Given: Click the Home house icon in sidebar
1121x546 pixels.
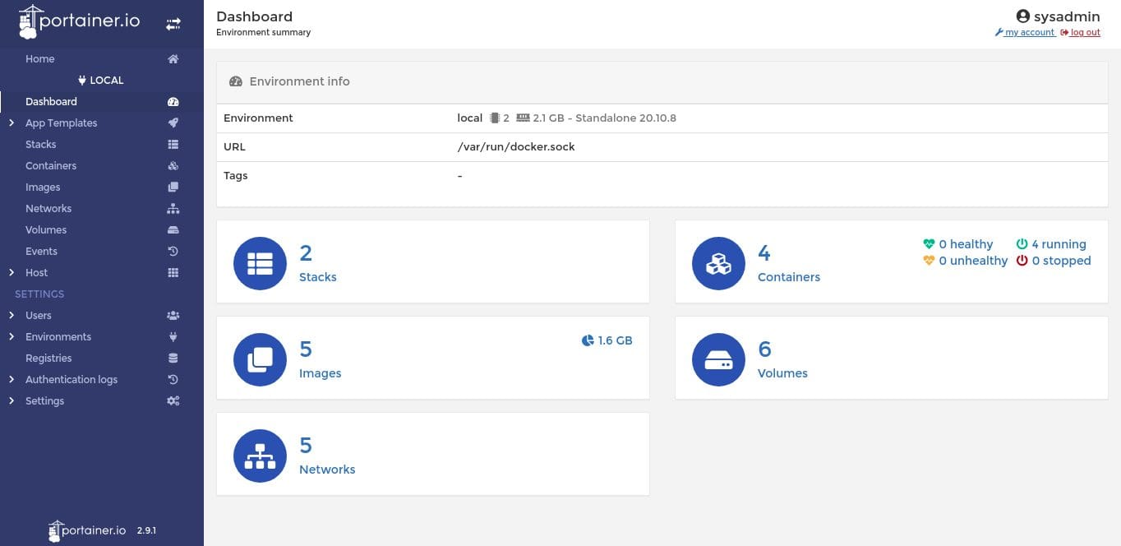Looking at the screenshot, I should [173, 59].
